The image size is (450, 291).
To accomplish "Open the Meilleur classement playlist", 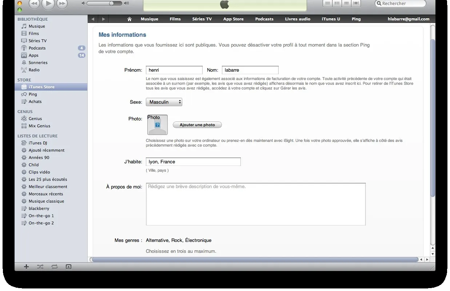I will 48,187.
